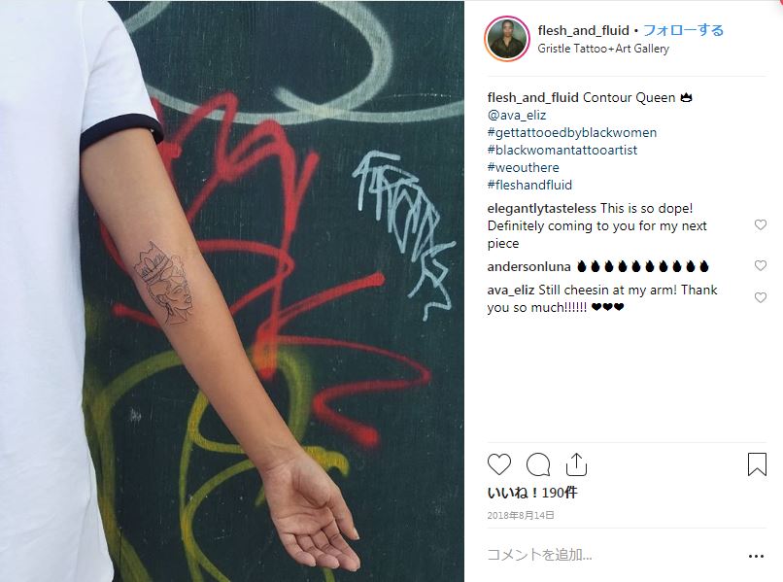This screenshot has width=783, height=582.
Task: Open the #gettattooedbyblackwomen hashtag
Action: (x=572, y=132)
